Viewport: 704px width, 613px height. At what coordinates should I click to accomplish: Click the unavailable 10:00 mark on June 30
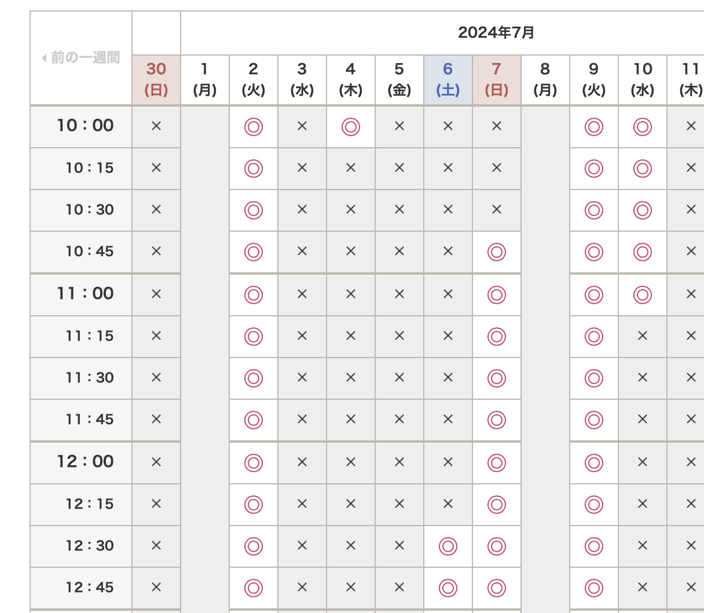tap(156, 126)
